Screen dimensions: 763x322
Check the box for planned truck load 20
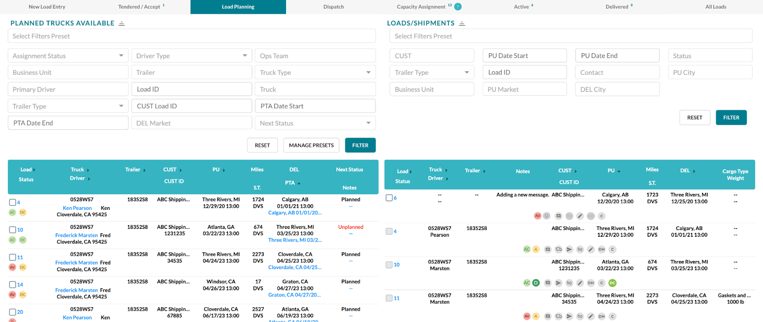(12, 312)
